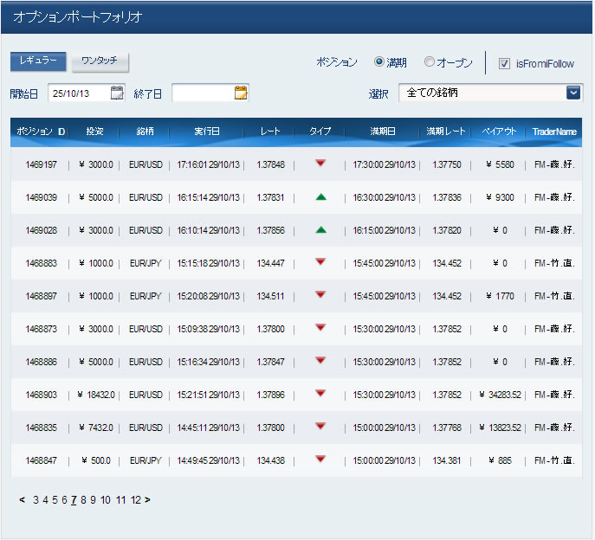Switch to the ワンタッチ tab
This screenshot has height=540, width=595.
click(x=100, y=61)
